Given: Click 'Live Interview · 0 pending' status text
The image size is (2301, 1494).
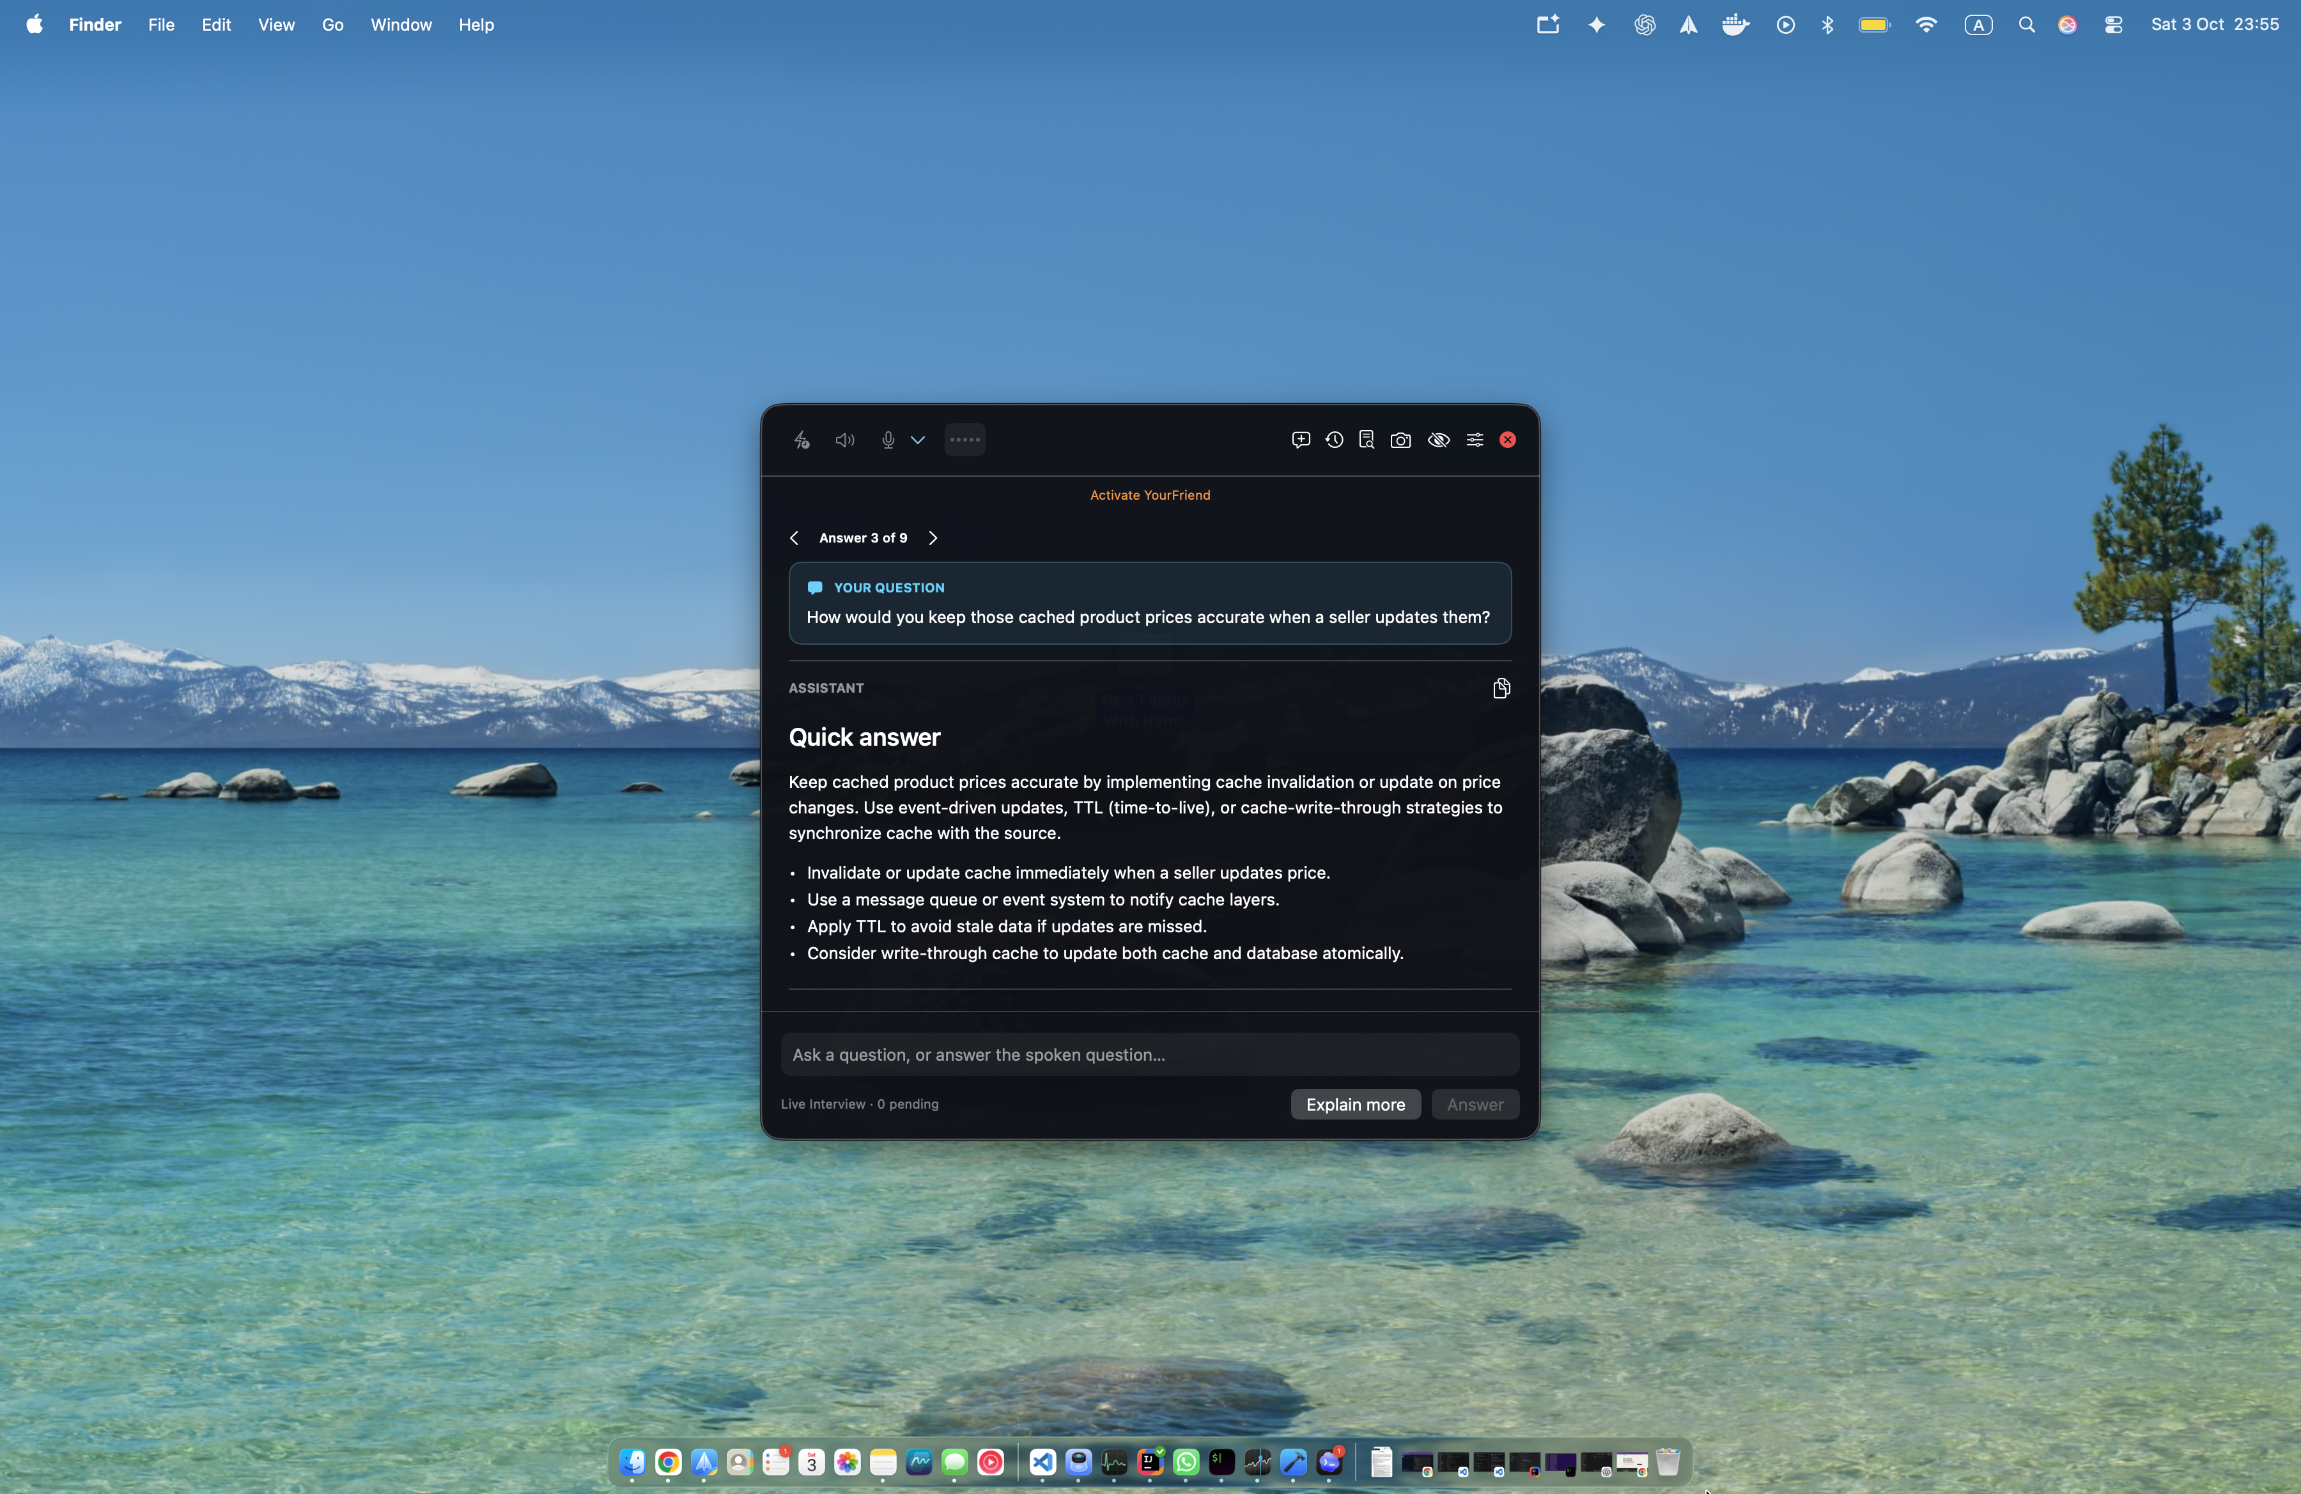Looking at the screenshot, I should pos(860,1105).
